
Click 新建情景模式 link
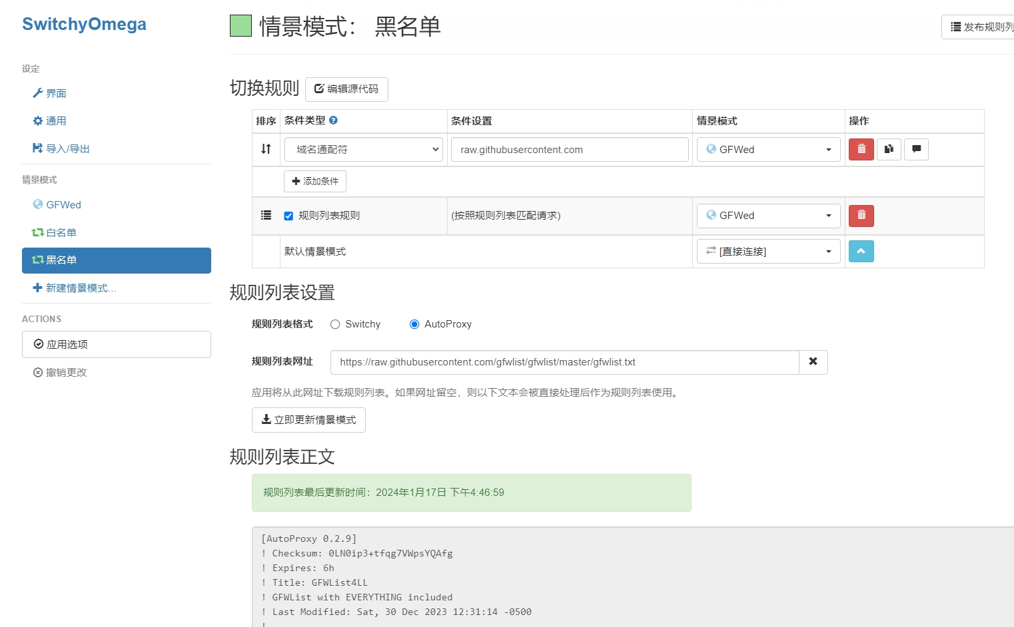click(75, 288)
